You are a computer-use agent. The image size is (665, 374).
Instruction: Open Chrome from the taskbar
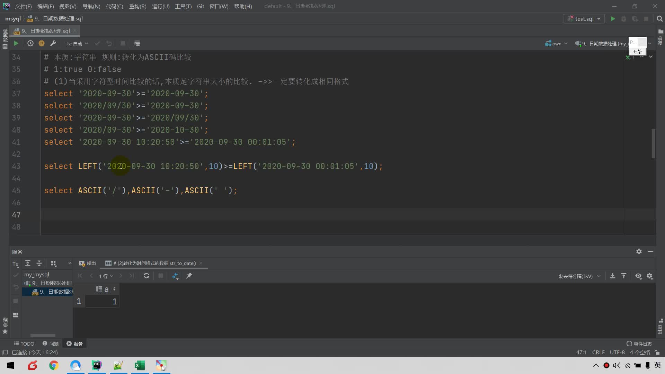[54, 365]
